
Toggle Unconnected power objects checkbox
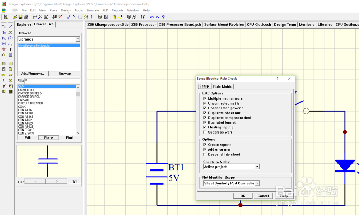tap(205, 108)
